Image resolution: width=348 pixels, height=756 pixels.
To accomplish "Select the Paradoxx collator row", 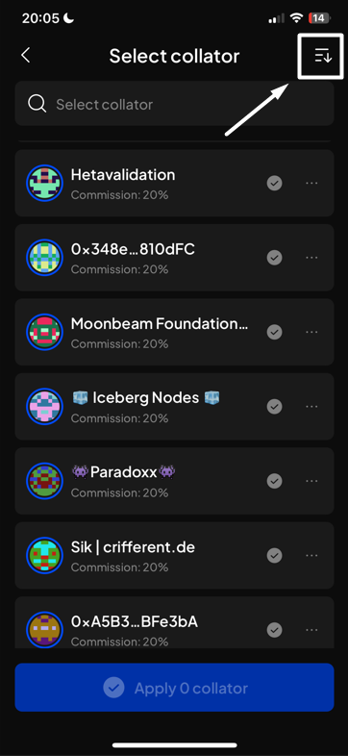I will [174, 481].
